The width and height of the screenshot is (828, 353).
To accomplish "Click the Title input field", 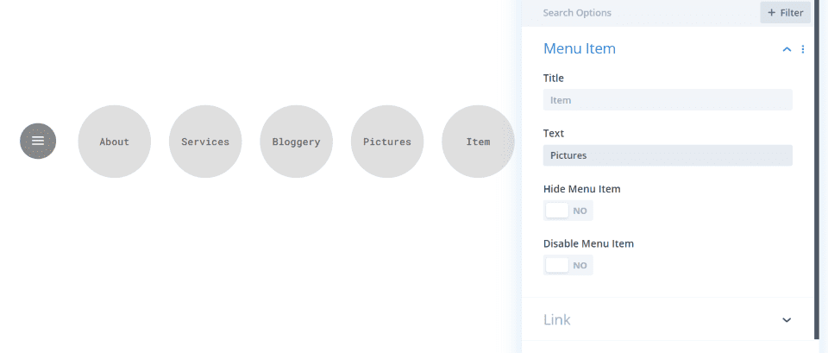I will click(668, 100).
